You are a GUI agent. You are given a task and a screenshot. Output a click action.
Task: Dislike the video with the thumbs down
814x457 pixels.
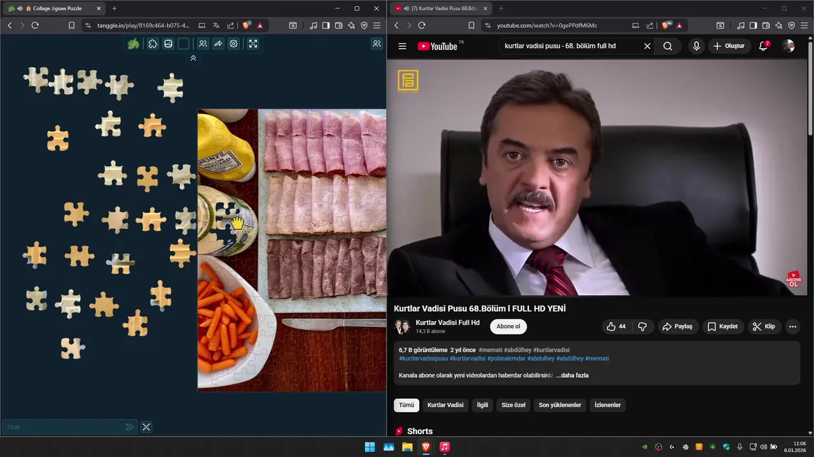pos(642,326)
